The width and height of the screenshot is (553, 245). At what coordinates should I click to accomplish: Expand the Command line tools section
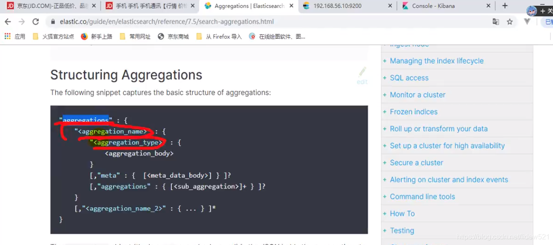tap(385, 197)
